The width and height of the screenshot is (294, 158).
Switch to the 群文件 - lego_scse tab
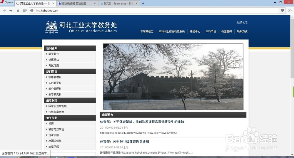[x=119, y=3]
